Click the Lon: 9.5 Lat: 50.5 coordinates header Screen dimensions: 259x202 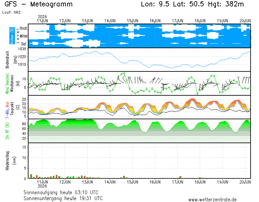tap(173, 4)
